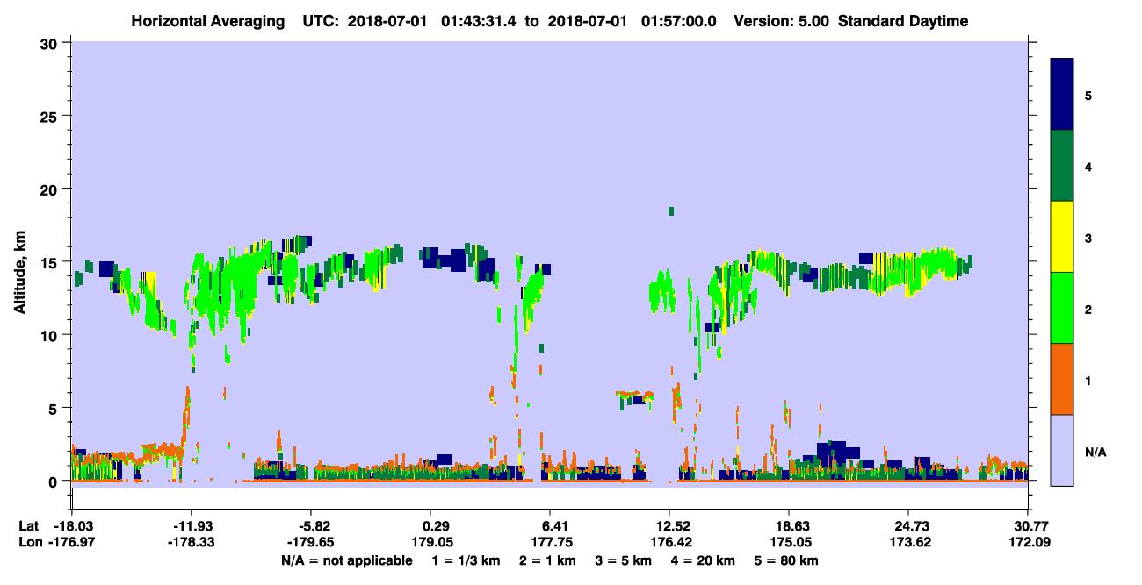Image resolution: width=1142 pixels, height=585 pixels.
Task: Click the latitude value -11.93
Action: 192,526
